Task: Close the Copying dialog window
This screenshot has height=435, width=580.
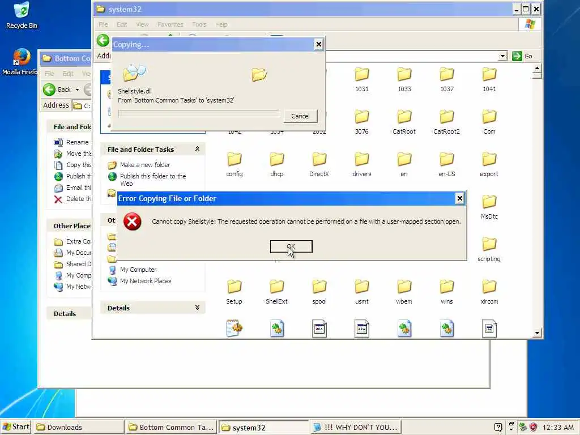Action: (x=318, y=44)
